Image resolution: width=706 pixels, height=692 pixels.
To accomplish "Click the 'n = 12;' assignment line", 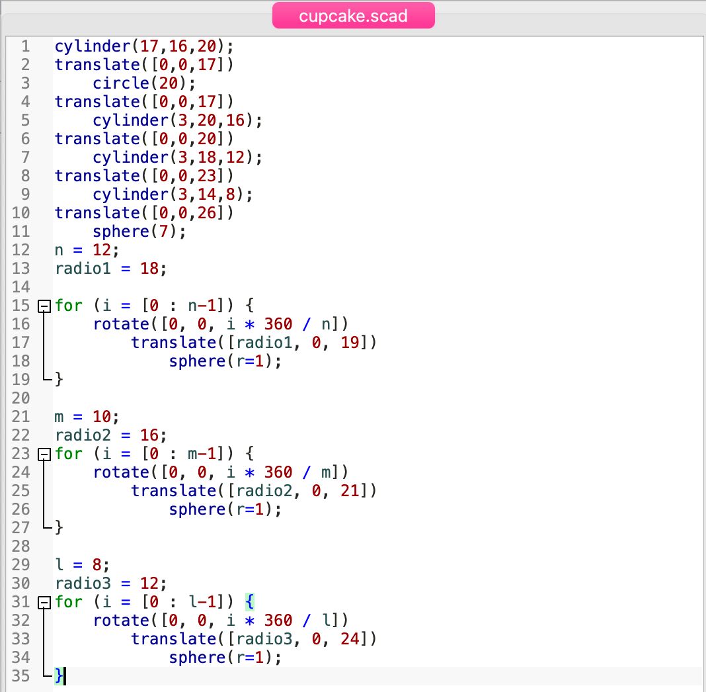I will 87,250.
